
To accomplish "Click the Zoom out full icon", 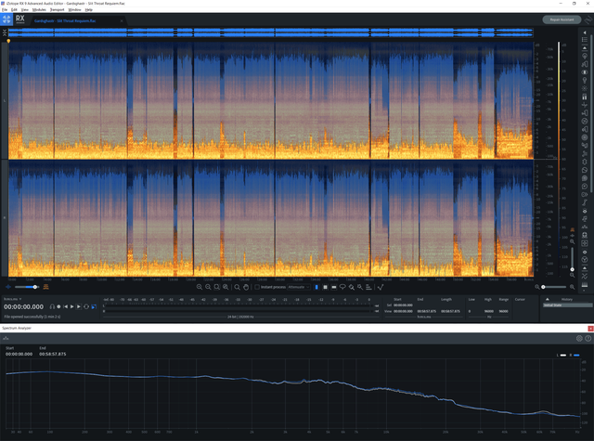I will coord(226,287).
